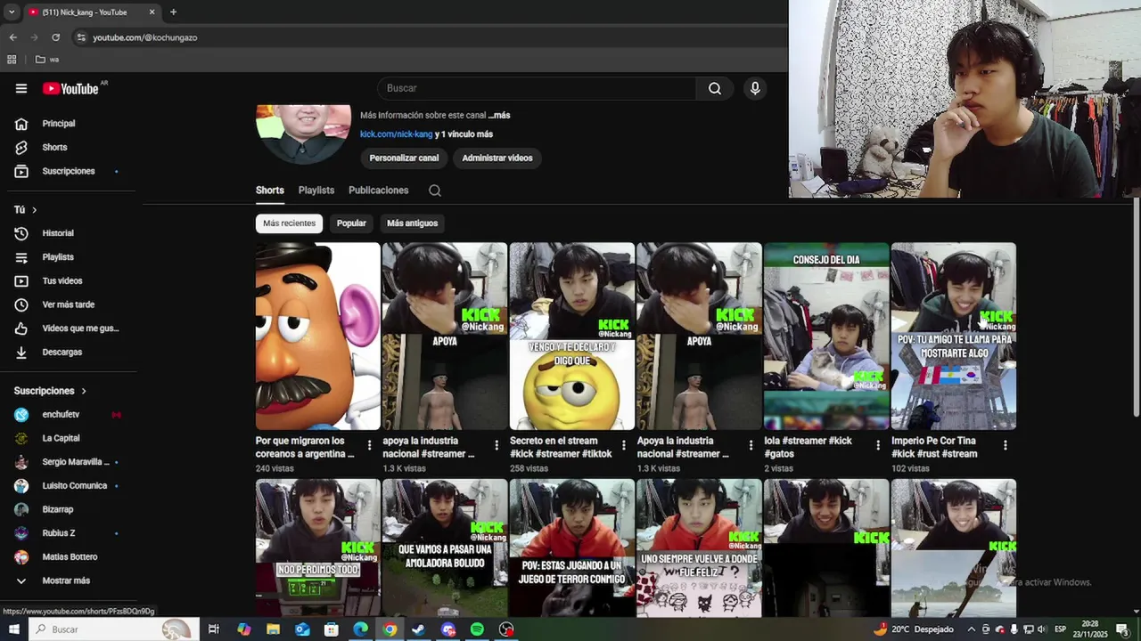
Task: Filter shorts by Más recientes
Action: pyautogui.click(x=289, y=223)
